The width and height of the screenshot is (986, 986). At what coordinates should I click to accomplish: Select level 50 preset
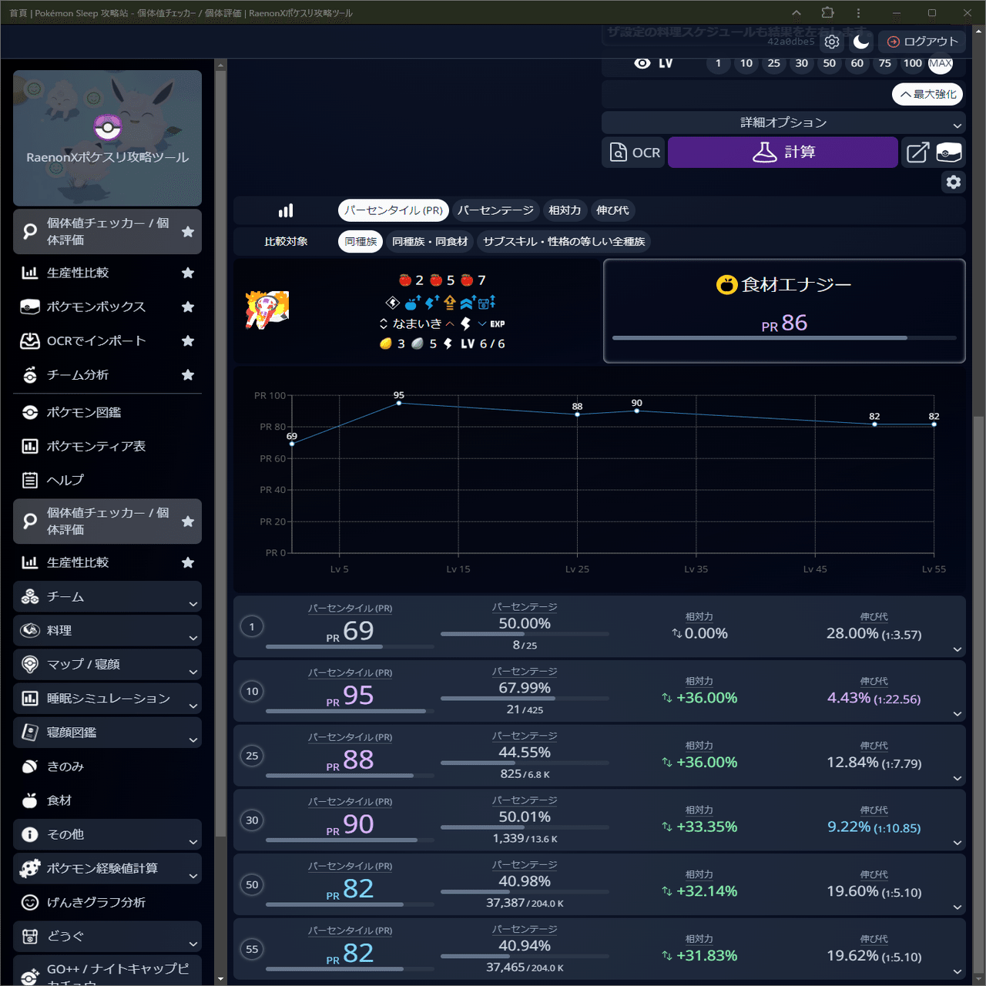[x=830, y=63]
